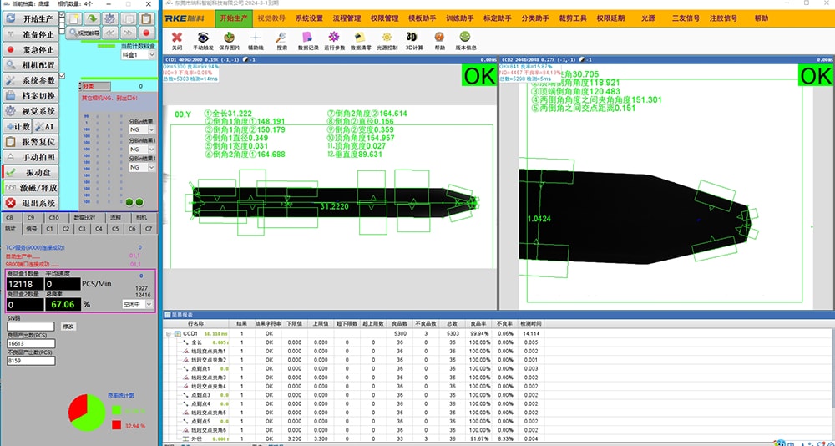Click the SN码 input field
Screen dimensions: 835x446
click(x=31, y=326)
